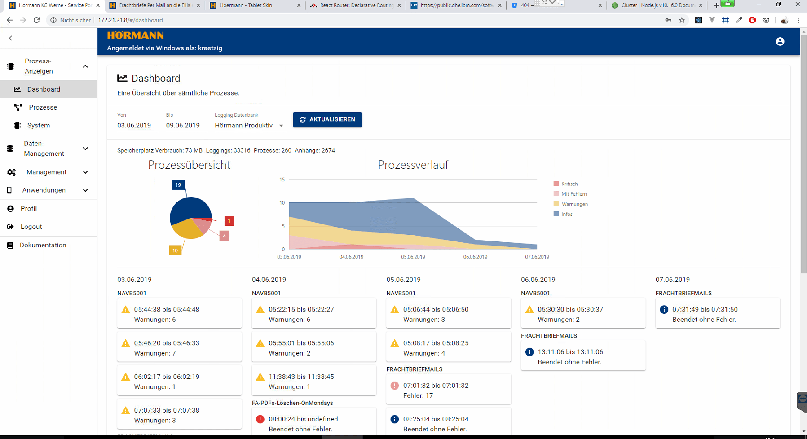Switch to the React Router browser tab
The width and height of the screenshot is (807, 439).
tap(356, 5)
